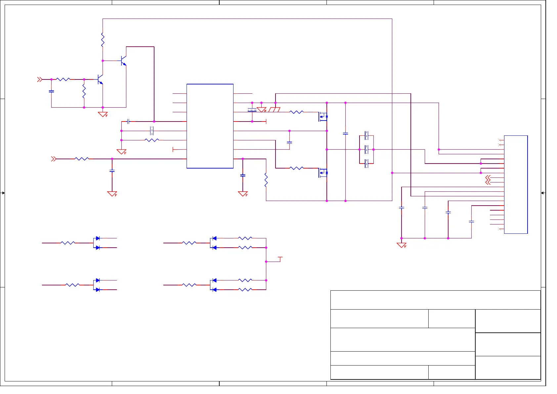Click the capacitor below the upper input port

point(51,91)
